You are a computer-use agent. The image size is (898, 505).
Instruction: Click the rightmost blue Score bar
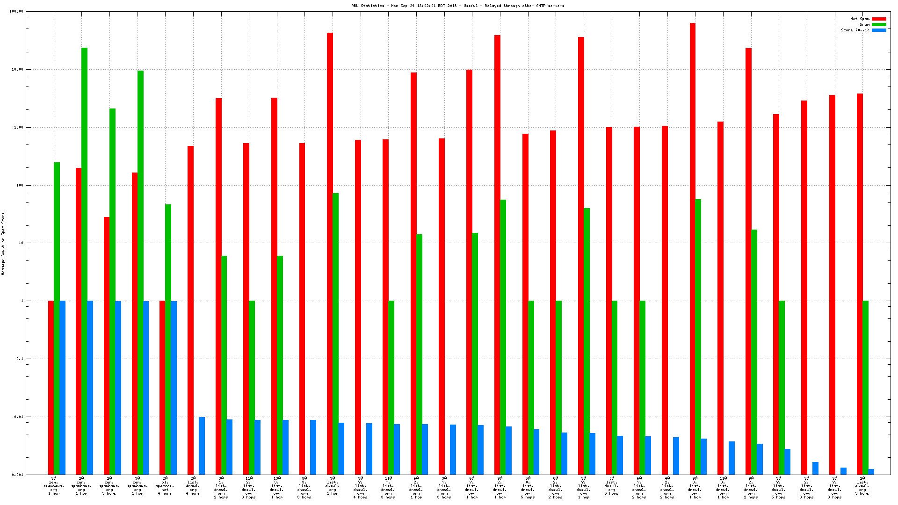(871, 472)
